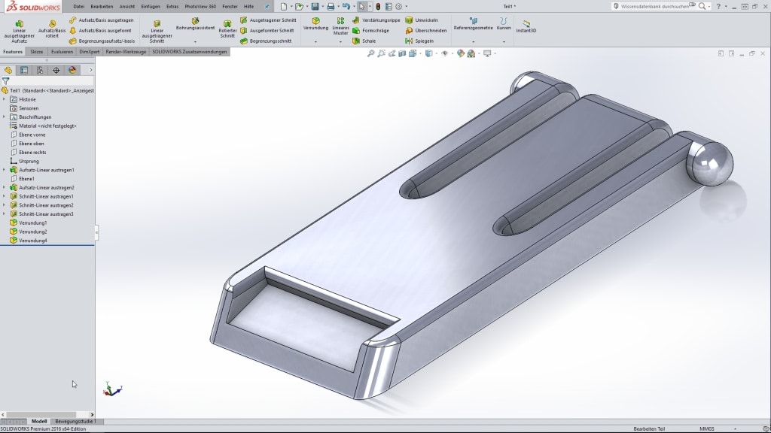
Task: Click the Wissensdatenbank search field
Action: coord(654,6)
